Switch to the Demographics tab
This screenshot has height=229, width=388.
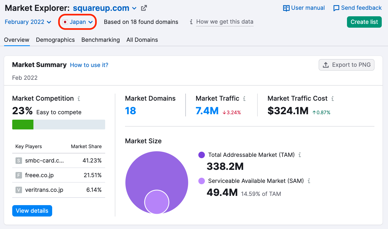55,40
